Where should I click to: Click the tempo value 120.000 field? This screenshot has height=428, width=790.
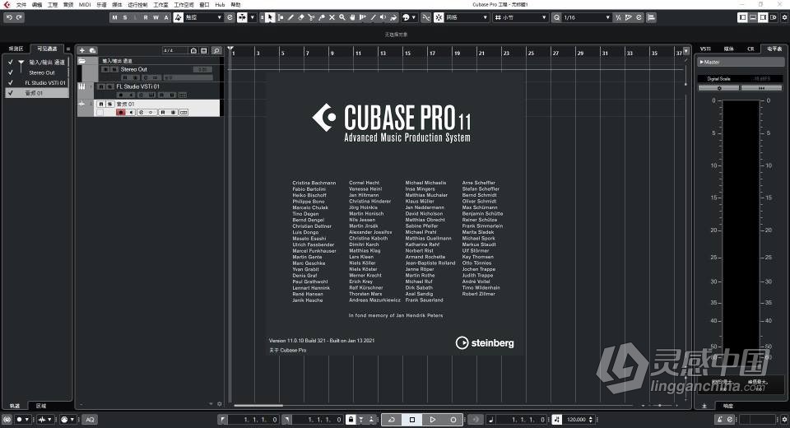point(576,420)
